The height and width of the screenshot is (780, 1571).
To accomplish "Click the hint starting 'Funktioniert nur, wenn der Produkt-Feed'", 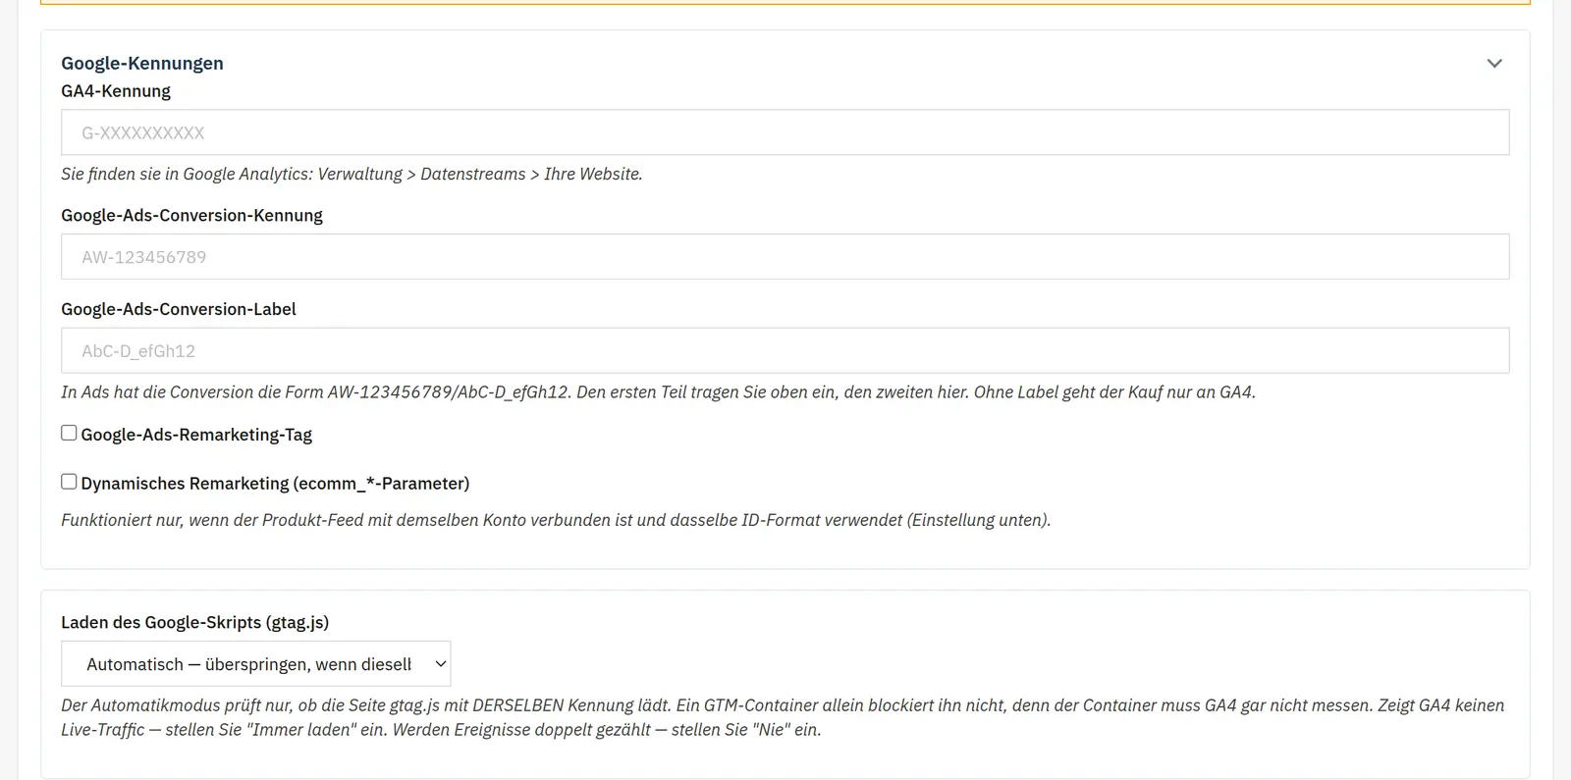I will (x=556, y=520).
